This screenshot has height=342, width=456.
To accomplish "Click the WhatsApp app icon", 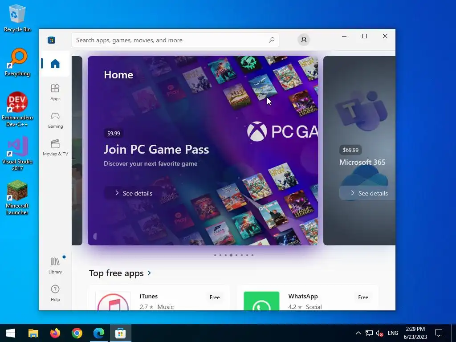I will pyautogui.click(x=261, y=301).
